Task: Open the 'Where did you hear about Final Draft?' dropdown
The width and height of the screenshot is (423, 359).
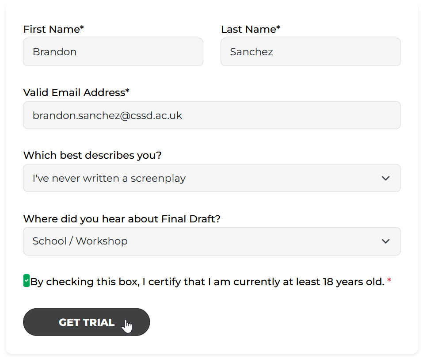Action: [x=212, y=241]
